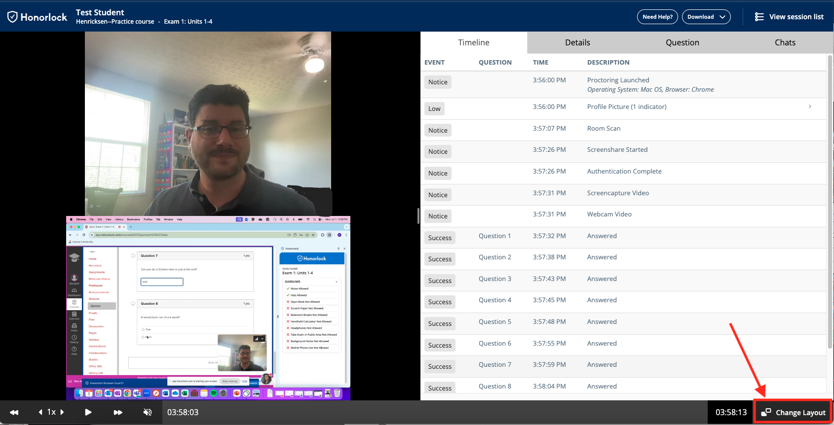Open the Download dropdown
Screen dimensions: 834x425
[706, 17]
